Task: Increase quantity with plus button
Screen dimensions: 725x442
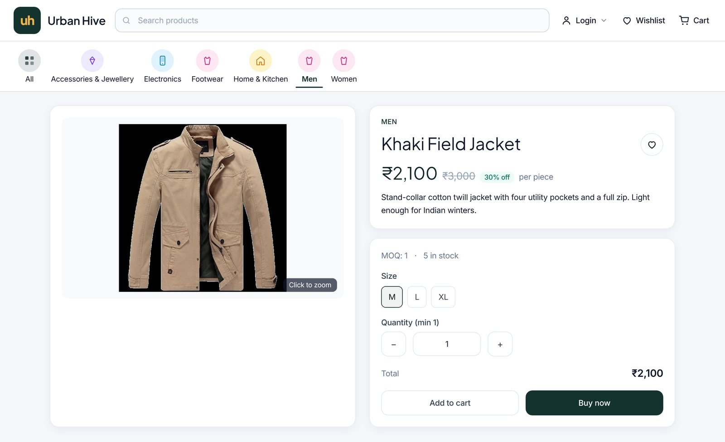Action: [x=500, y=344]
